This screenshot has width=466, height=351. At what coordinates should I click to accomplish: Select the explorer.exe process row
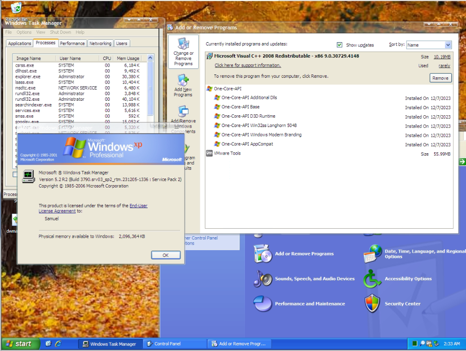coord(80,76)
